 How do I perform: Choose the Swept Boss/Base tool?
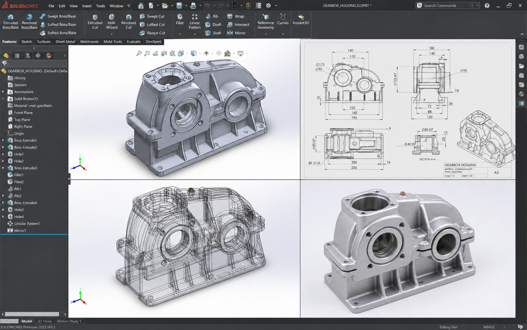tap(58, 16)
